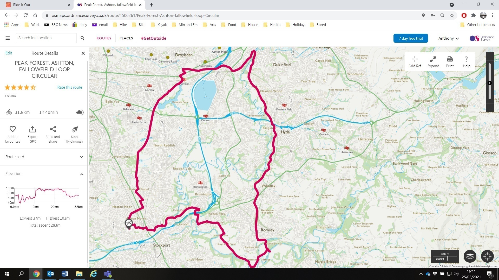Open Outlook from the taskbar
Viewport: 499px width, 280px height.
pyautogui.click(x=51, y=274)
